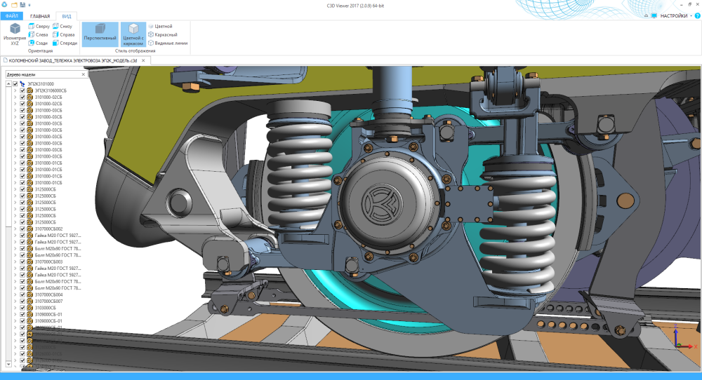This screenshot has width=702, height=380.
Task: Switch view to Справа (right)
Action: click(64, 34)
